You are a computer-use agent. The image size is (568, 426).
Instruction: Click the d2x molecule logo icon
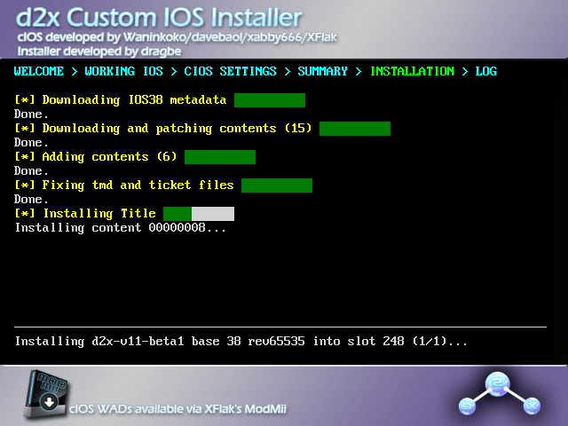pyautogui.click(x=500, y=394)
